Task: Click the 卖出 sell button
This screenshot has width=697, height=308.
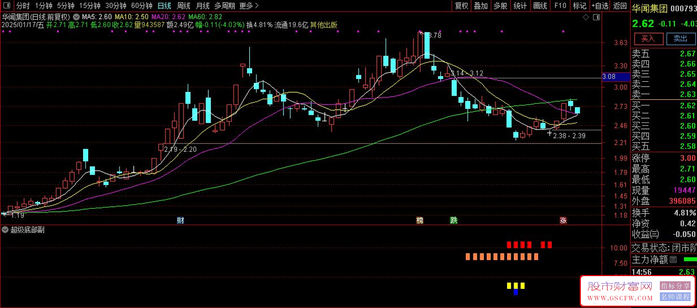Action: pos(680,39)
